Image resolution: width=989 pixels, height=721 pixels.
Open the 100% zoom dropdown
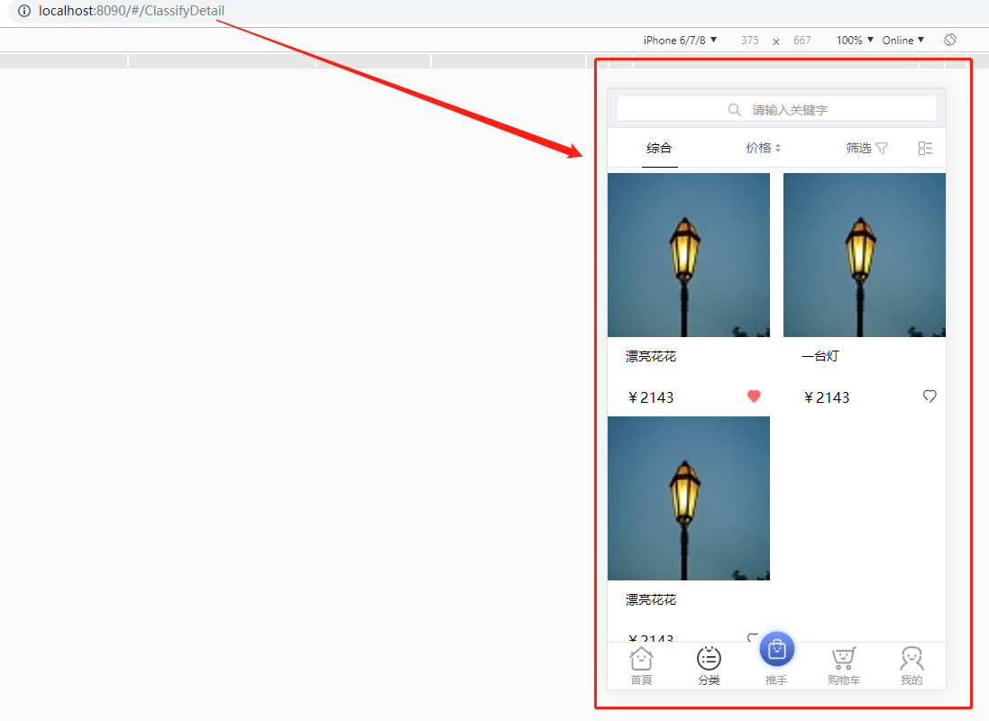click(855, 41)
